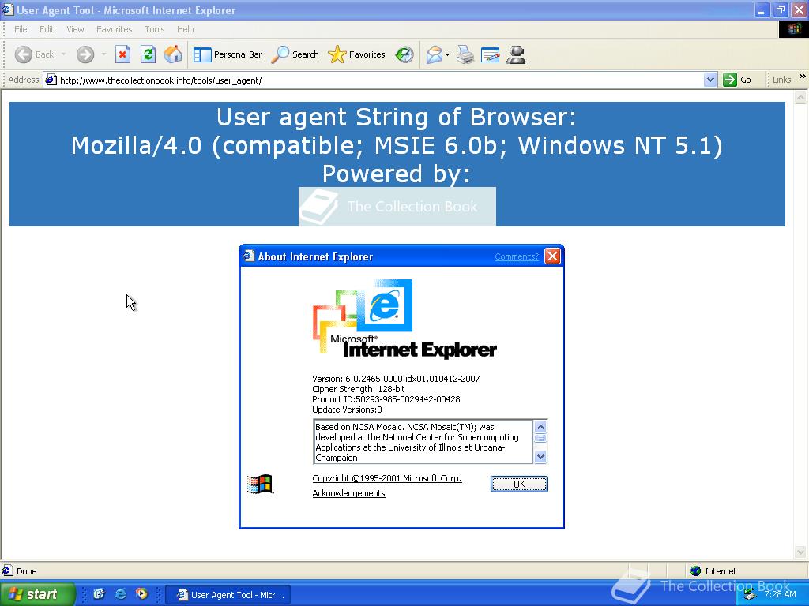Click the system tray clock 7:28 AM
Image resolution: width=809 pixels, height=606 pixels.
pos(780,594)
